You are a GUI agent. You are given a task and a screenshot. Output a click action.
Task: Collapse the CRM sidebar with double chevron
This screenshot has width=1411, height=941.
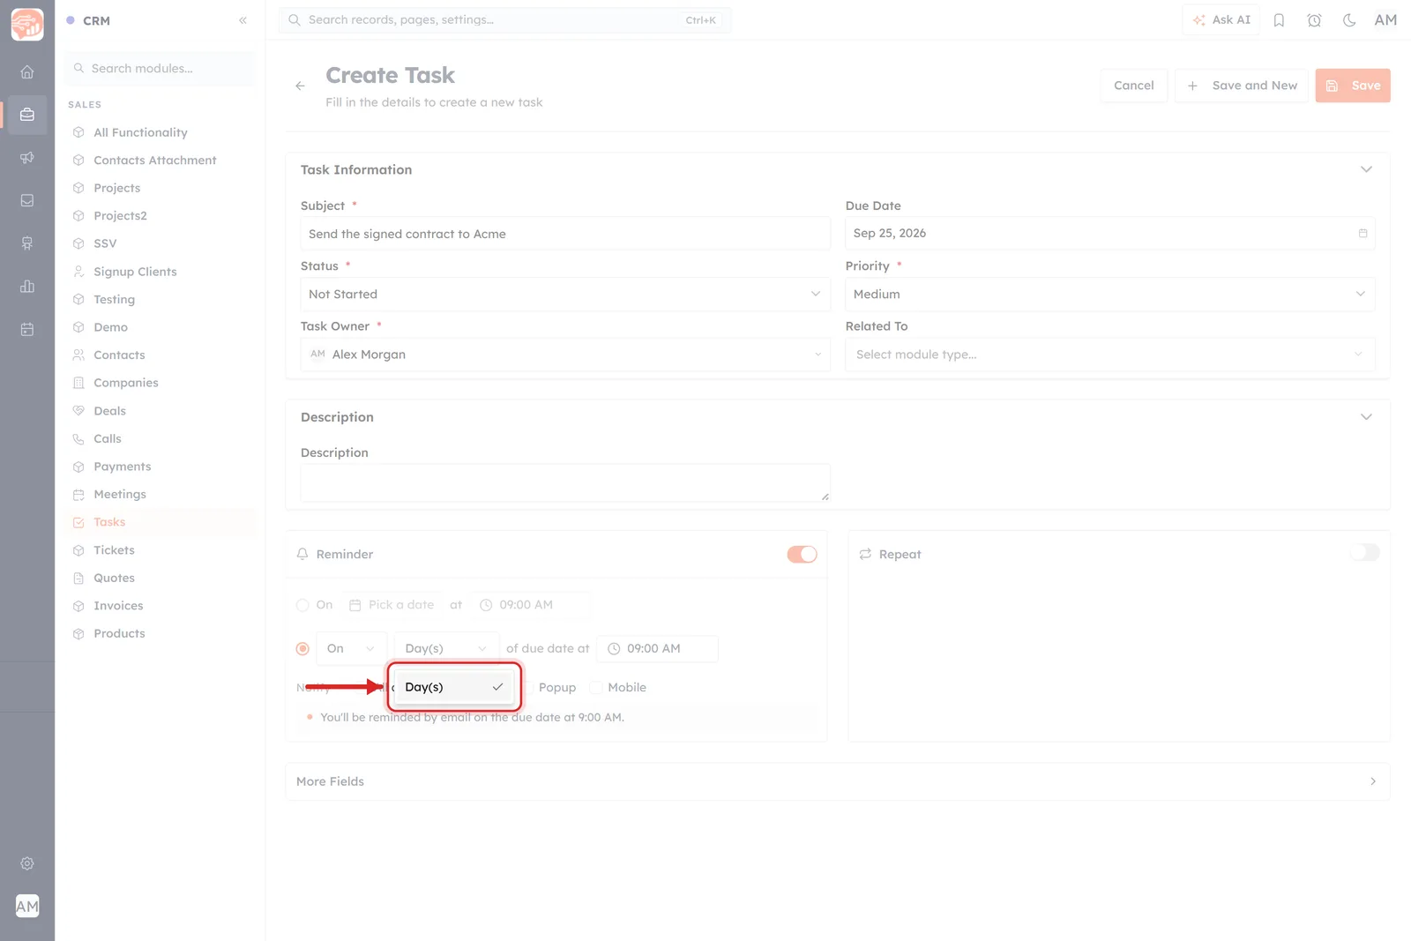(243, 20)
